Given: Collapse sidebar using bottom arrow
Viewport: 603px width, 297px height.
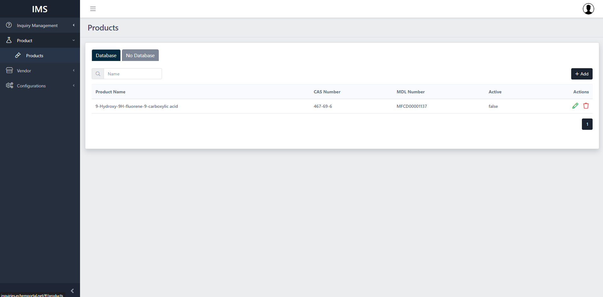Looking at the screenshot, I should [72, 291].
